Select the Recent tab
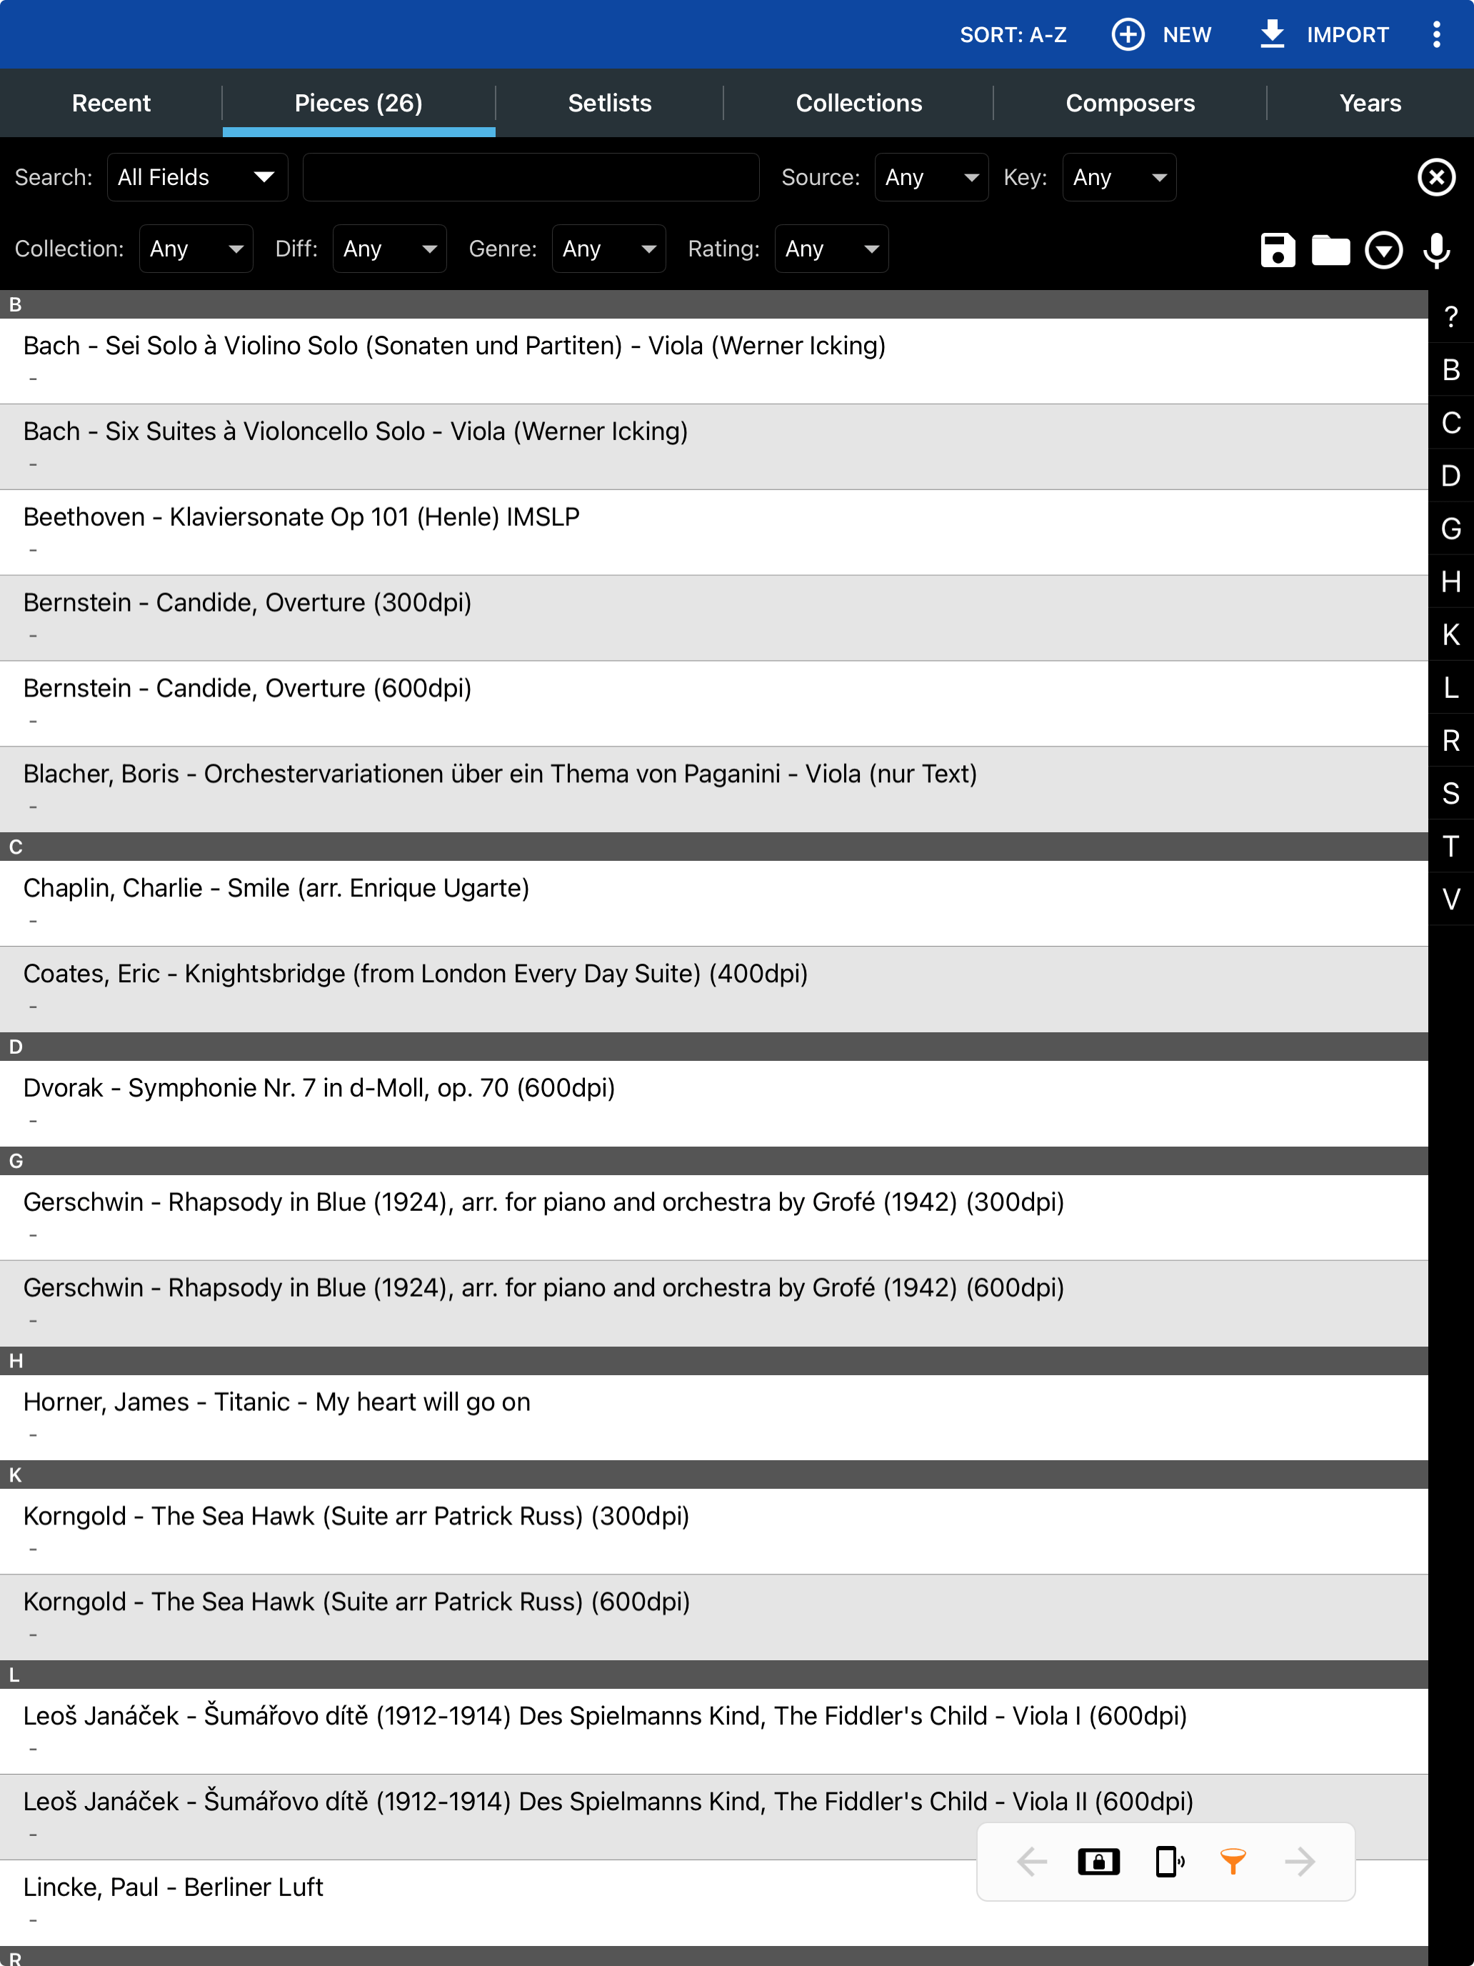Viewport: 1474px width, 1966px height. point(110,102)
